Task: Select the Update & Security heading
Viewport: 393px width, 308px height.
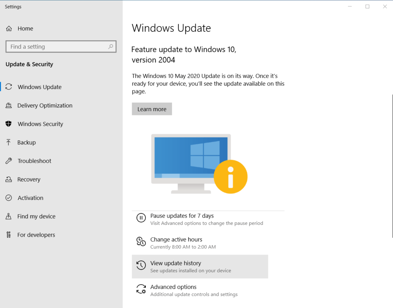Action: point(29,64)
